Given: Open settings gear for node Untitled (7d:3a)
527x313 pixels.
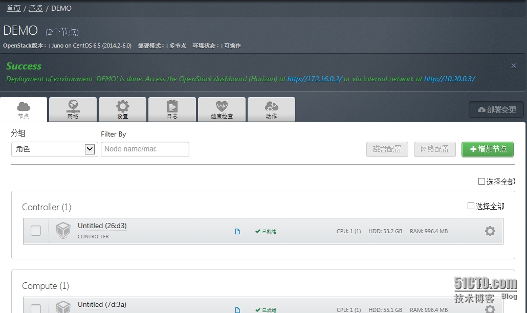Looking at the screenshot, I should coord(490,309).
